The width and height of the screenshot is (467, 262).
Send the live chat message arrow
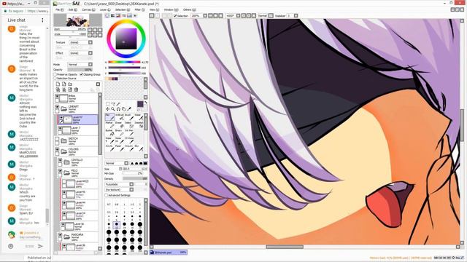[41, 246]
